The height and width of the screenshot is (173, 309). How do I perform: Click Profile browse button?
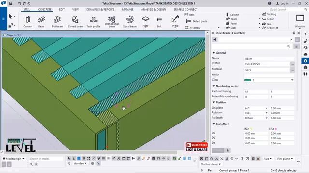coord(292,64)
